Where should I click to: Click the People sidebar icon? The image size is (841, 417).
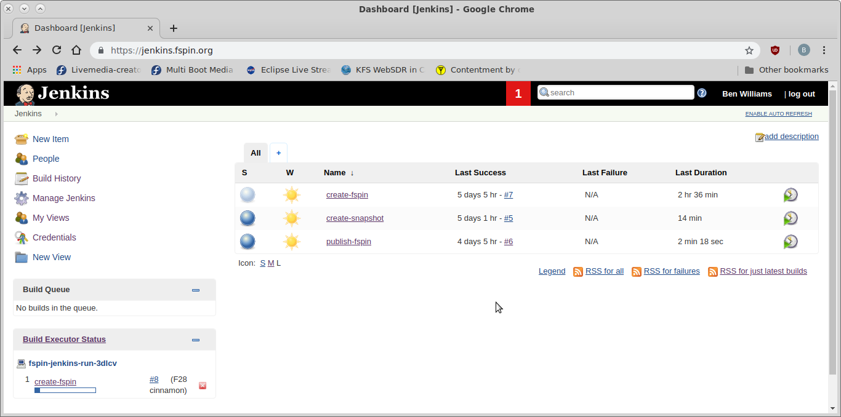point(22,159)
